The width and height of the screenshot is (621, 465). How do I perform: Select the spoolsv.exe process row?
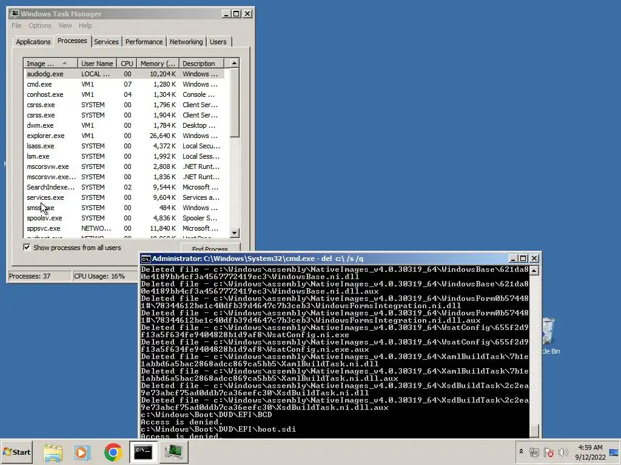click(x=124, y=218)
